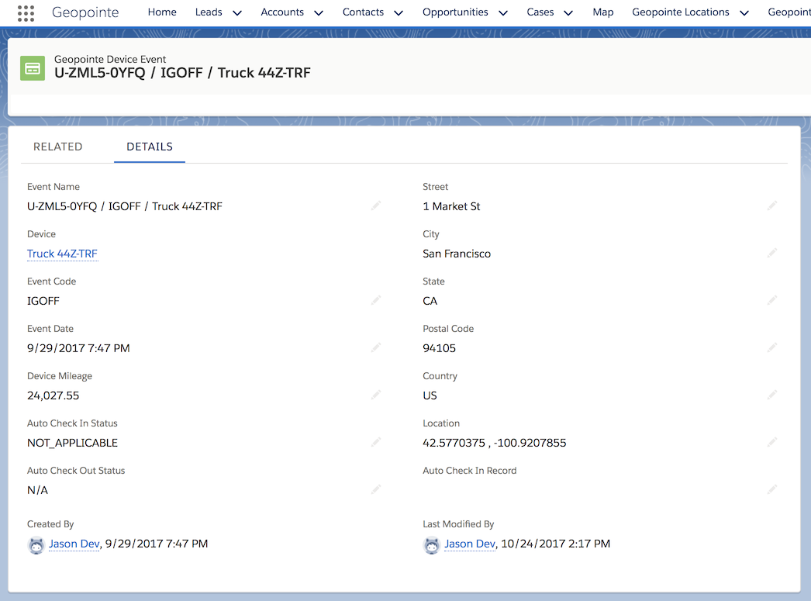811x601 pixels.
Task: Click Location coordinates 42.5770375 , -100.9207855
Action: [x=495, y=443]
